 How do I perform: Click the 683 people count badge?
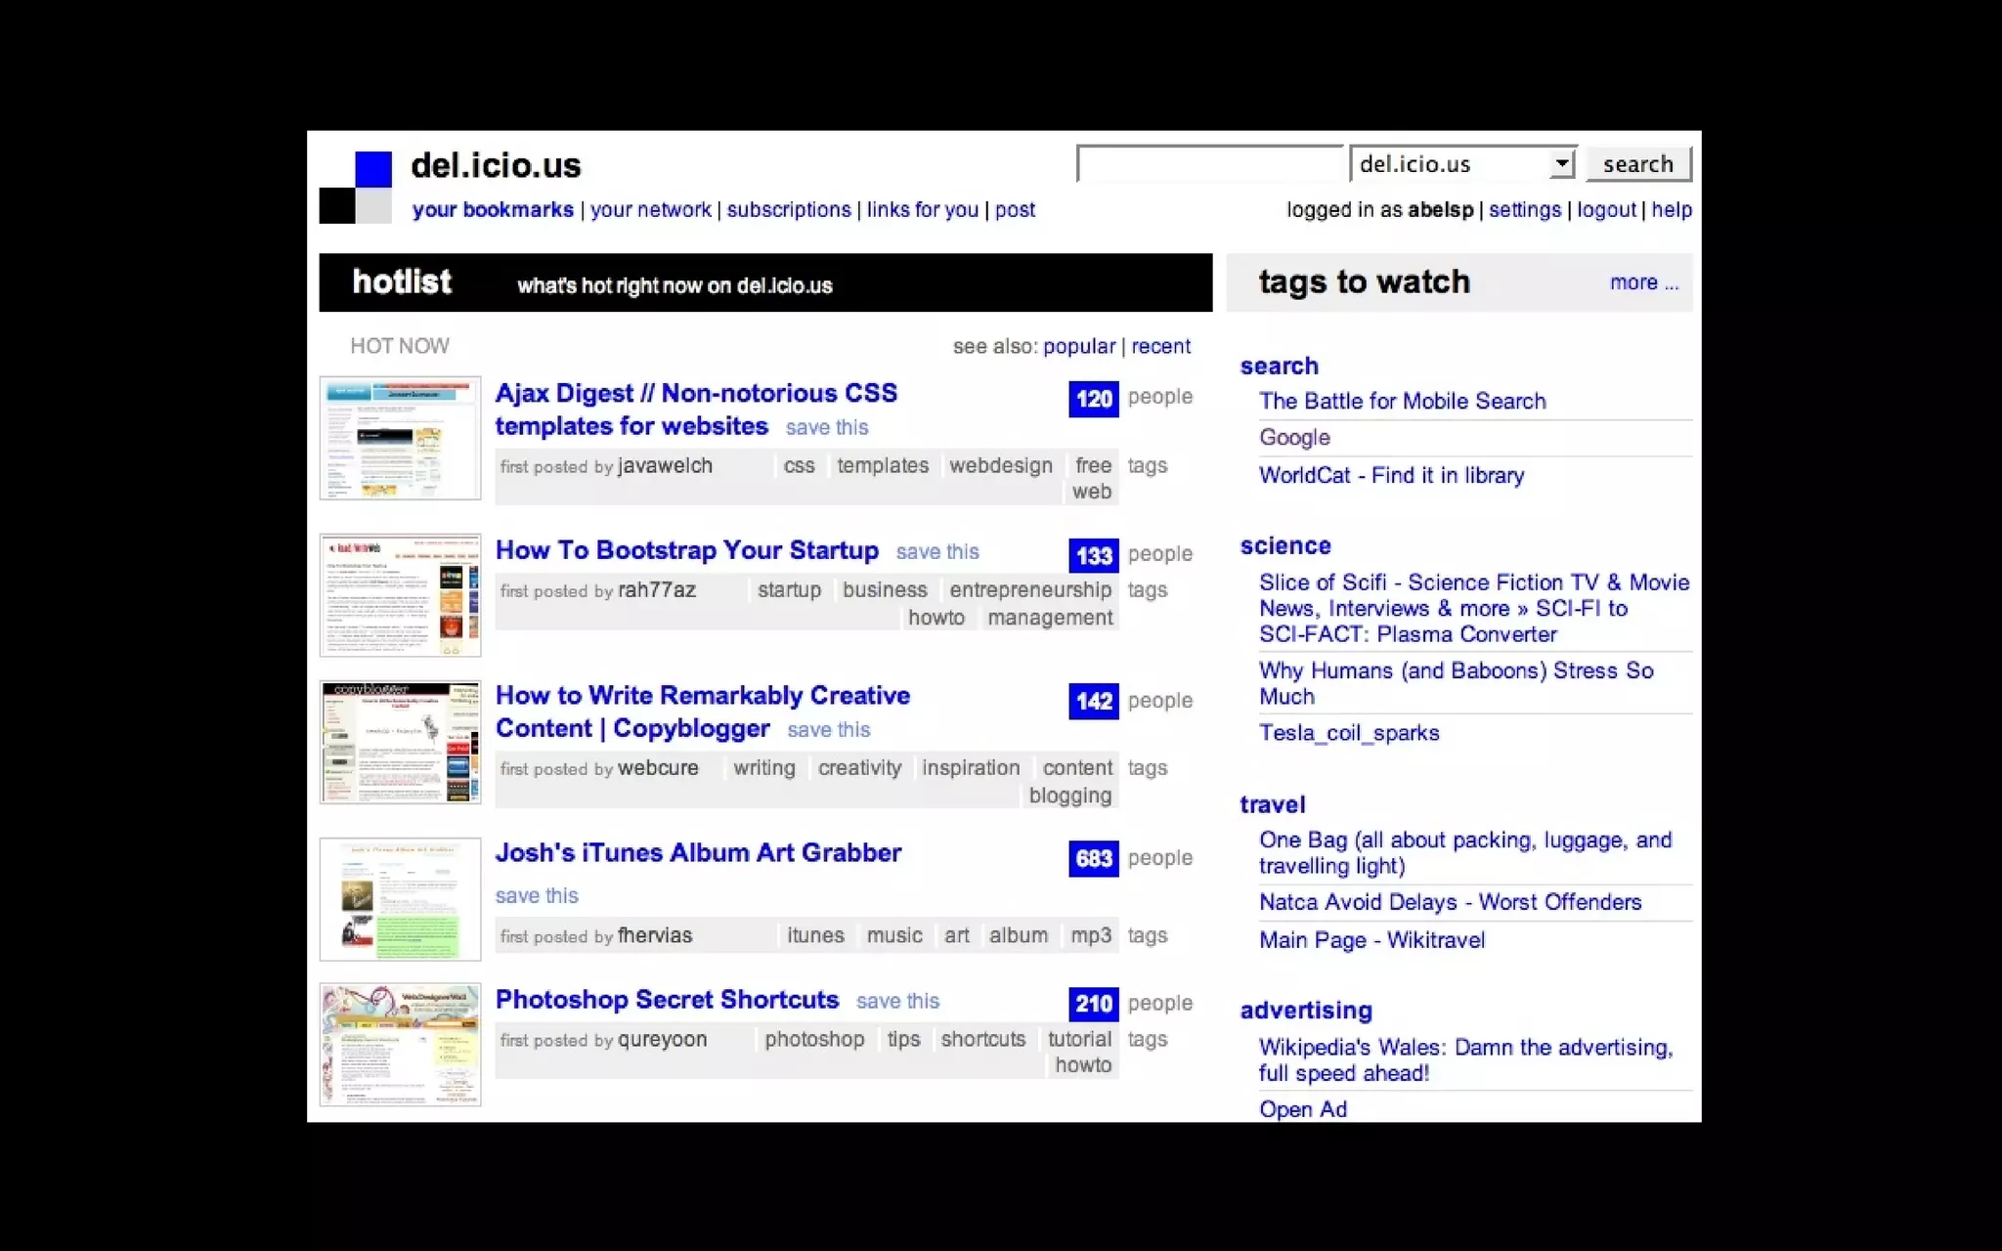point(1093,858)
